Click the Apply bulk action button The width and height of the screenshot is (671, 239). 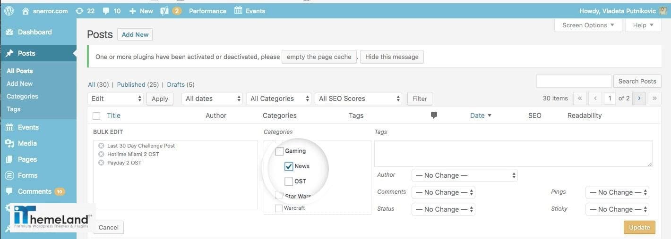[160, 99]
